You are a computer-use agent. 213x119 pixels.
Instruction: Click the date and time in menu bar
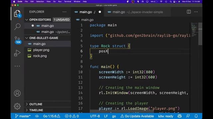coord(191,2)
